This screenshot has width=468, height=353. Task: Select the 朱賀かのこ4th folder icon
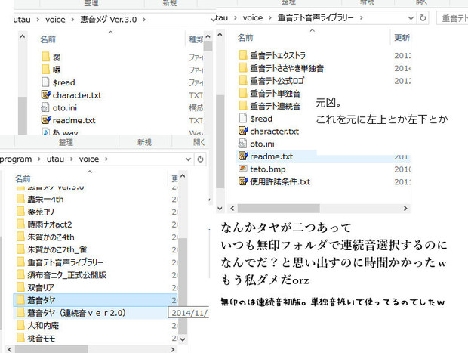[20, 237]
